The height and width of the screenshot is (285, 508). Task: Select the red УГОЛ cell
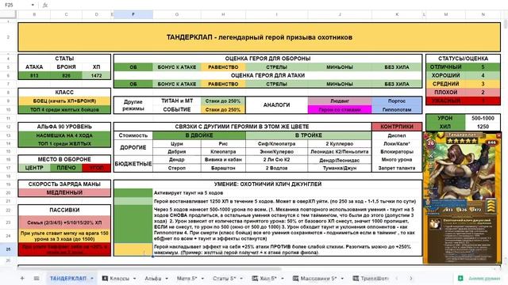[96, 168]
